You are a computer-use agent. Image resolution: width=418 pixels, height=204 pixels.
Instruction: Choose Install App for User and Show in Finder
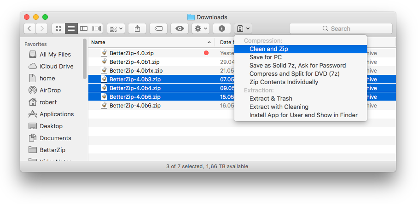(x=301, y=115)
